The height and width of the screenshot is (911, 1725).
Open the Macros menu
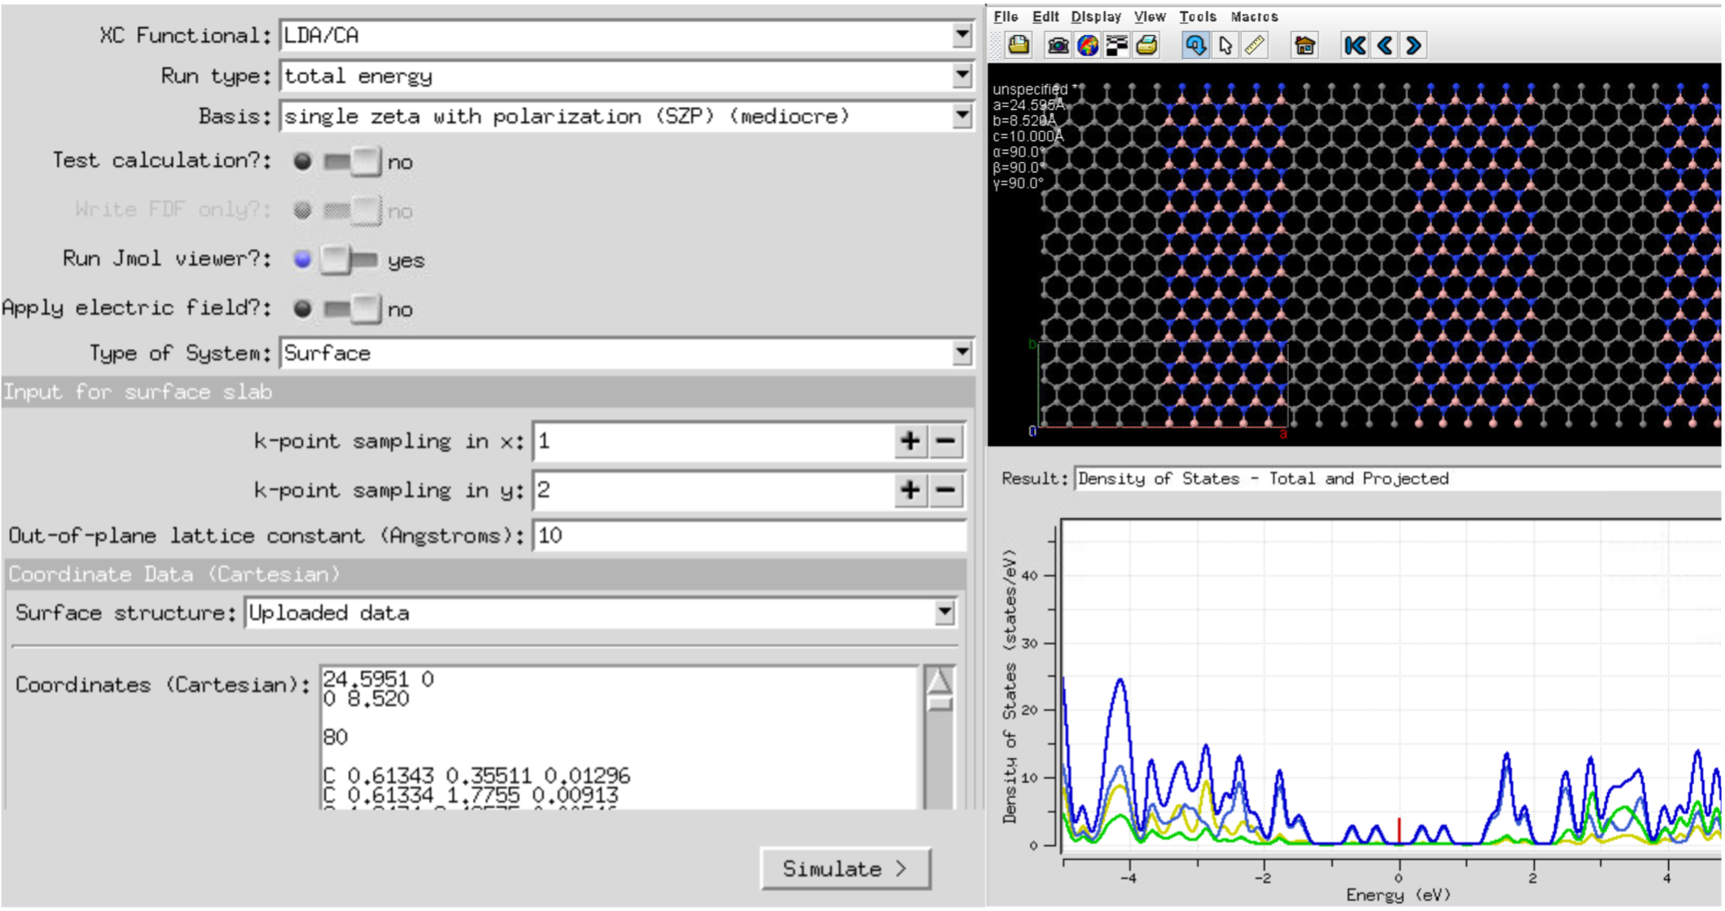(x=1254, y=16)
